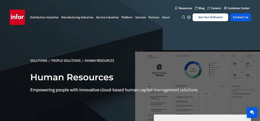Click the globe language icon

click(189, 17)
